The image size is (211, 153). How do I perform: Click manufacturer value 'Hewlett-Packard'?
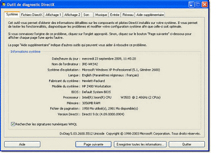point(93,81)
